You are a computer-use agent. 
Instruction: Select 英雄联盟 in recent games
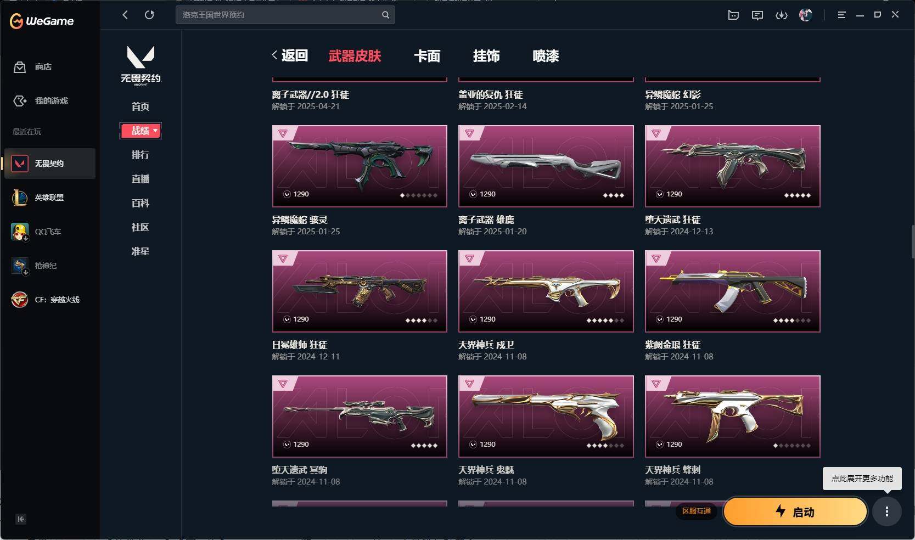coord(49,198)
